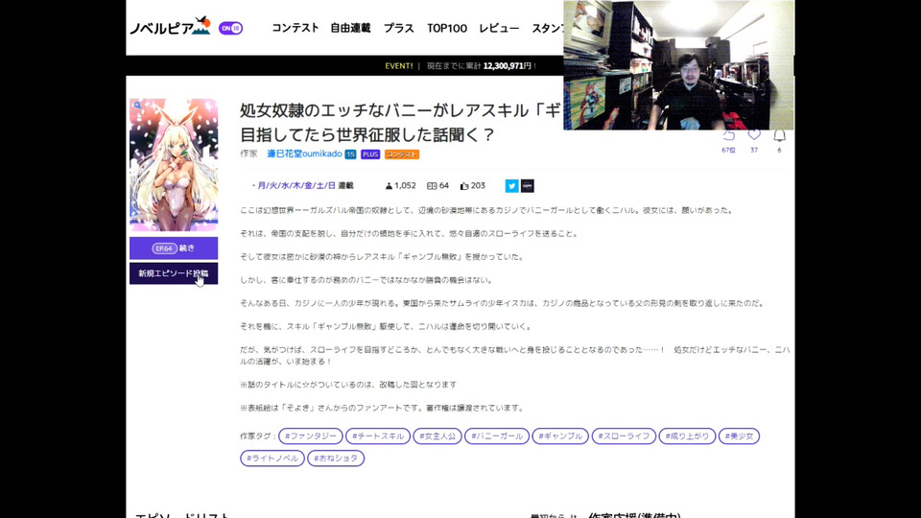Open the プラス menu item
Screen dimensions: 921x518
tap(399, 28)
